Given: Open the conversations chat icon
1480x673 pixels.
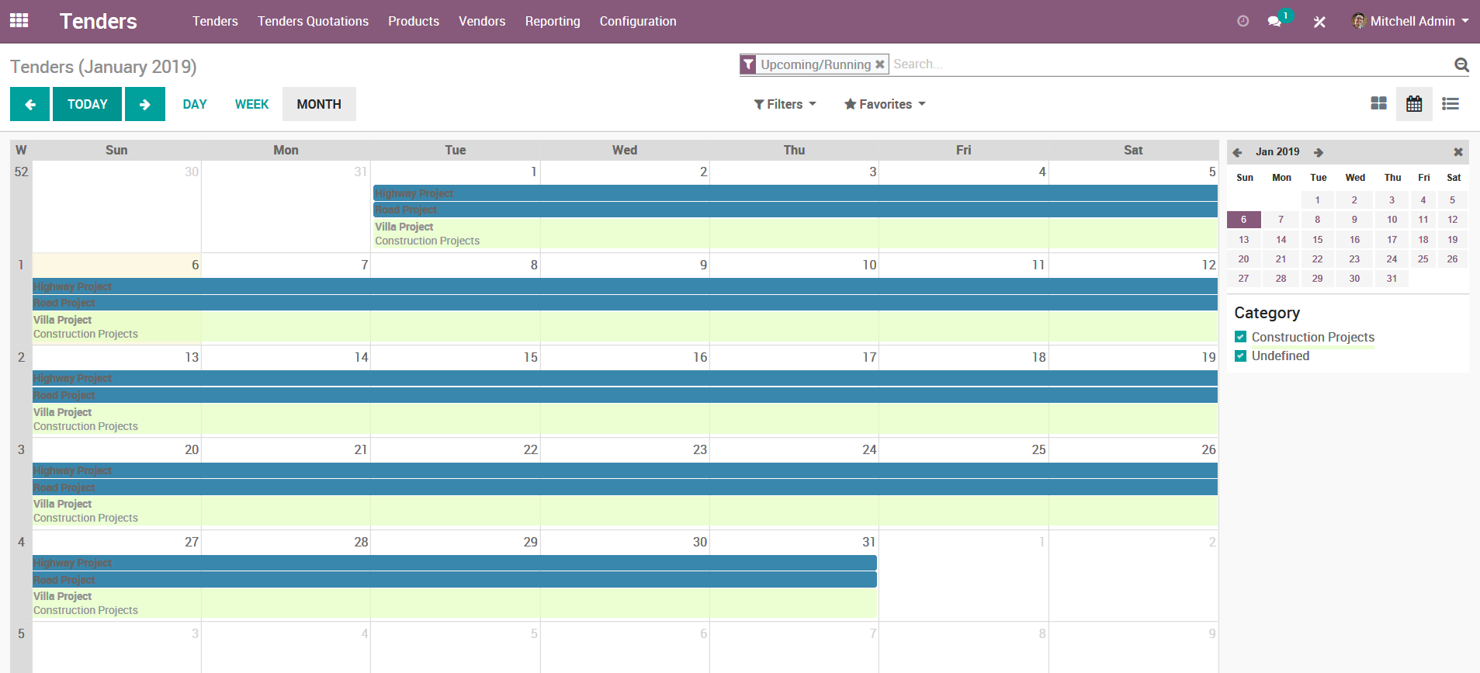Looking at the screenshot, I should 1274,21.
